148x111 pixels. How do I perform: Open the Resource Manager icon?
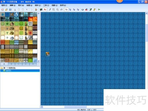click(86, 9)
